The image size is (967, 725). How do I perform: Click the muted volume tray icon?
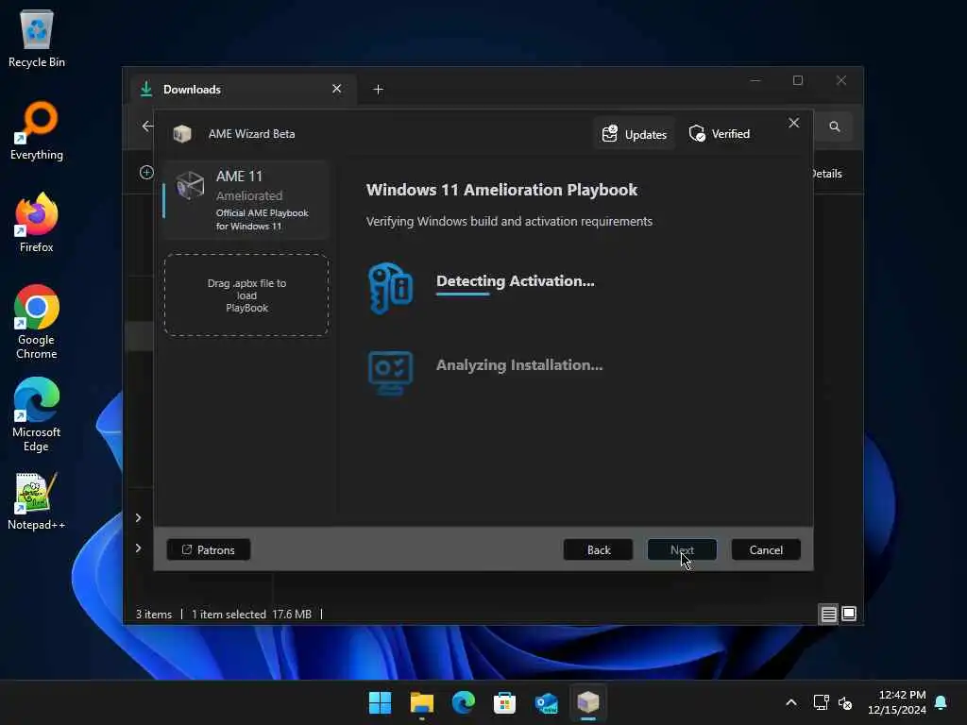tap(845, 702)
